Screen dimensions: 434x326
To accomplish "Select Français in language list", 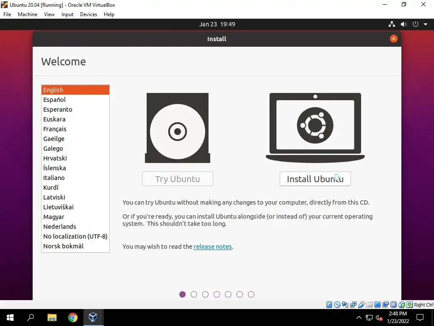I will 75,129.
